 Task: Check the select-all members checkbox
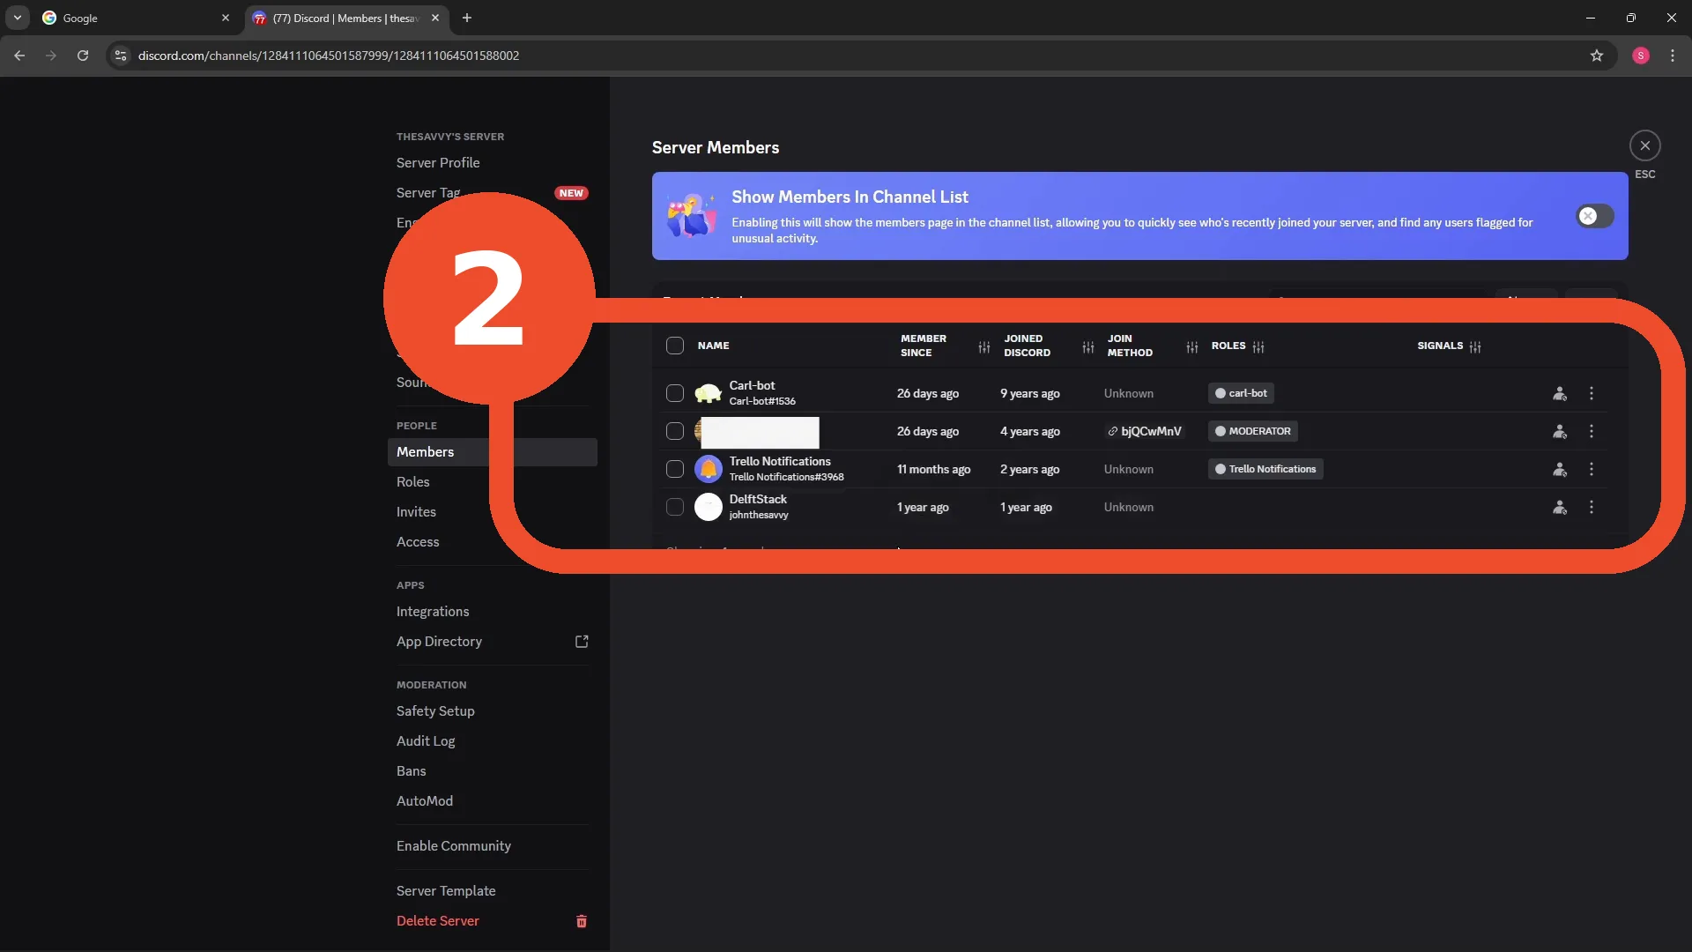click(x=675, y=346)
